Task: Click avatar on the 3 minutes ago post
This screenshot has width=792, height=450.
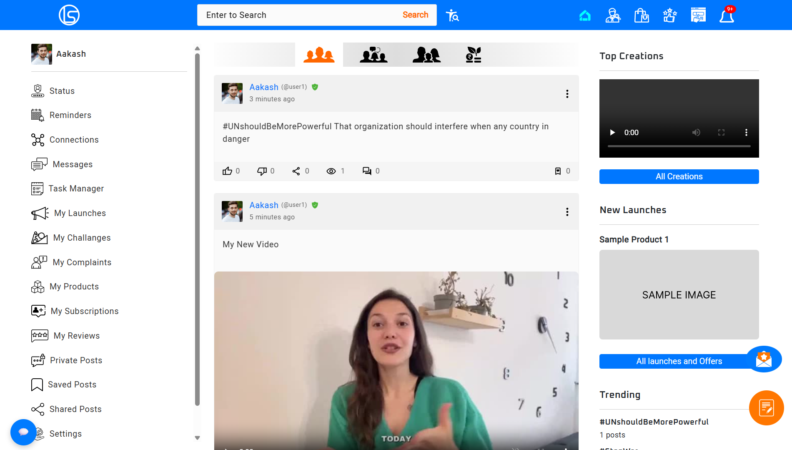Action: (x=232, y=93)
